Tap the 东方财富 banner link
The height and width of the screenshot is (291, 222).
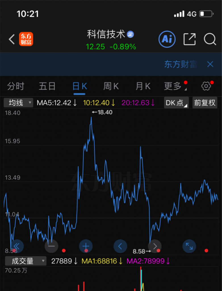tap(181, 65)
